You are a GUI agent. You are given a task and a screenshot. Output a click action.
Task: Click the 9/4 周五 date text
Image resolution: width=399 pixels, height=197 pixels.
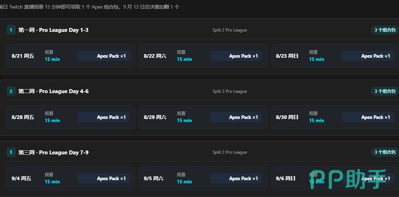(22, 178)
